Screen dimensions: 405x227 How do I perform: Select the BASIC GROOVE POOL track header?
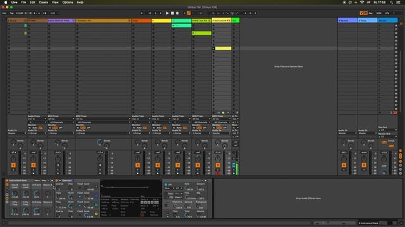(x=61, y=21)
